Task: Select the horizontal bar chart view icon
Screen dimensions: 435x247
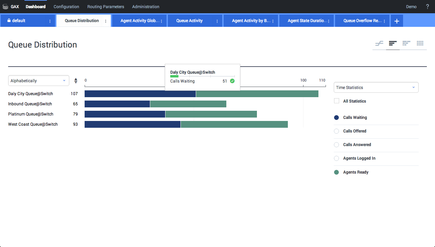Action: pos(393,43)
